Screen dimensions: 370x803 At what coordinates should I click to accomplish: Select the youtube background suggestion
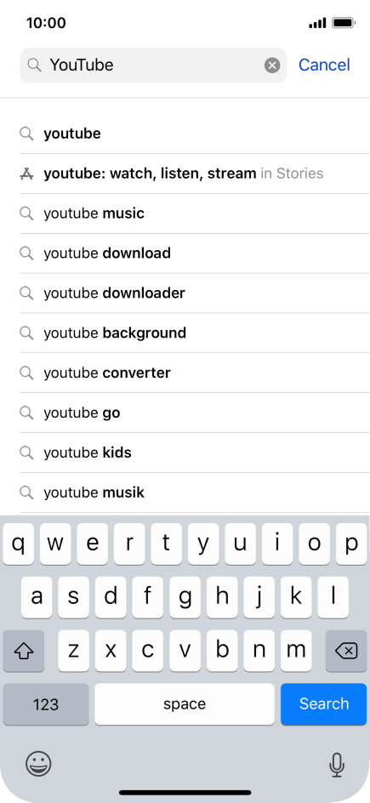coord(195,333)
